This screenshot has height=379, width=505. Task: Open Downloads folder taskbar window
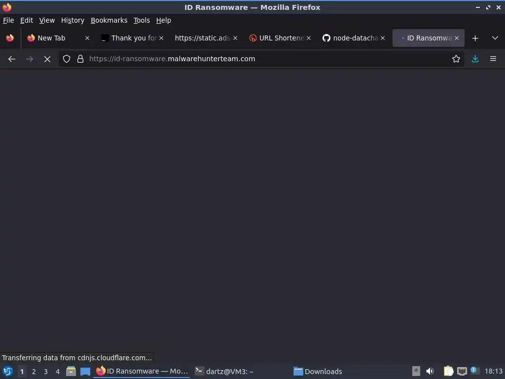pos(318,371)
